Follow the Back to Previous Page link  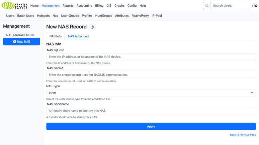click(243, 135)
